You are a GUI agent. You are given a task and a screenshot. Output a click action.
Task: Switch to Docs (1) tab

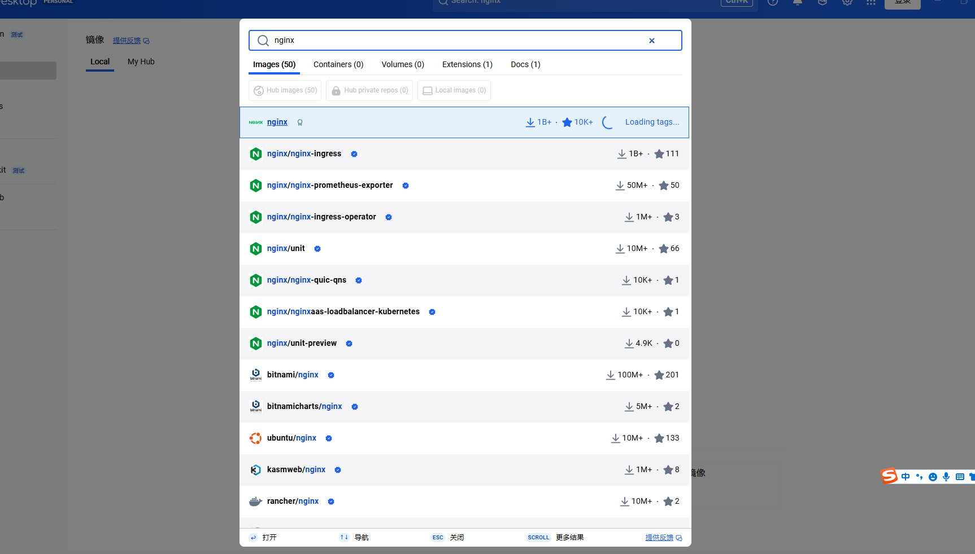click(525, 64)
